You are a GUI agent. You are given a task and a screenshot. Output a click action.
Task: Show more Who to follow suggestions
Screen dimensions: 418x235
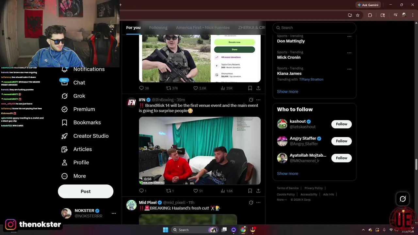click(287, 173)
